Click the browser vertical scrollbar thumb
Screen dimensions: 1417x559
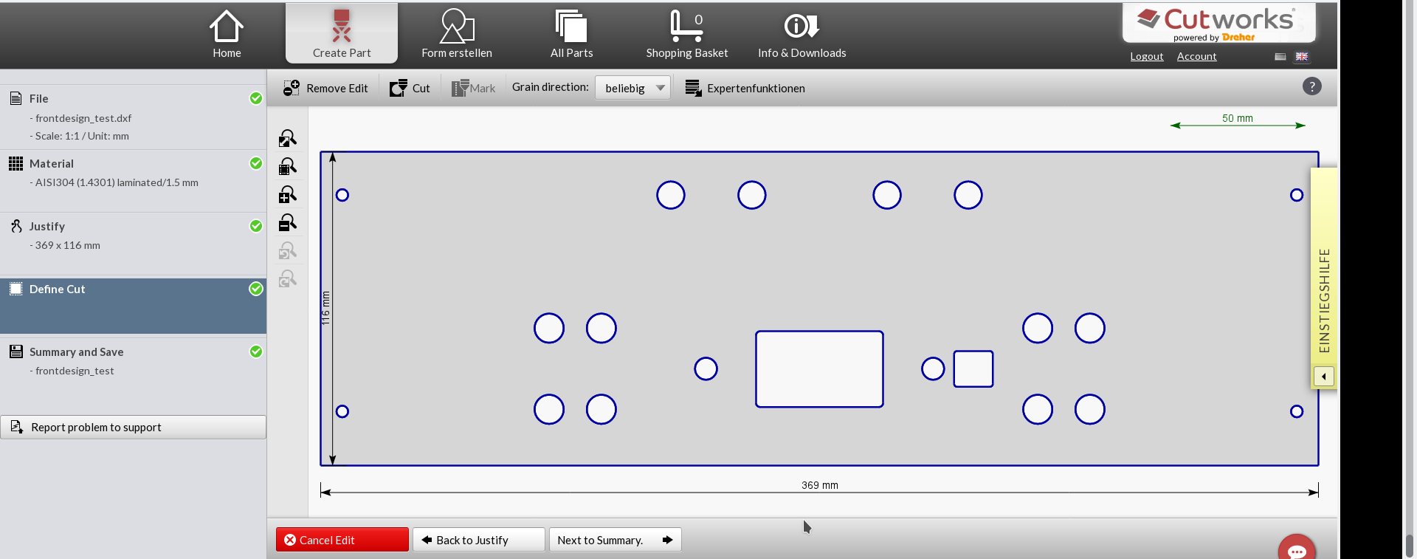[x=1409, y=545]
